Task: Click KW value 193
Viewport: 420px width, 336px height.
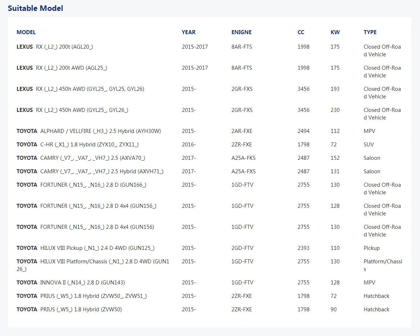Action: click(335, 89)
